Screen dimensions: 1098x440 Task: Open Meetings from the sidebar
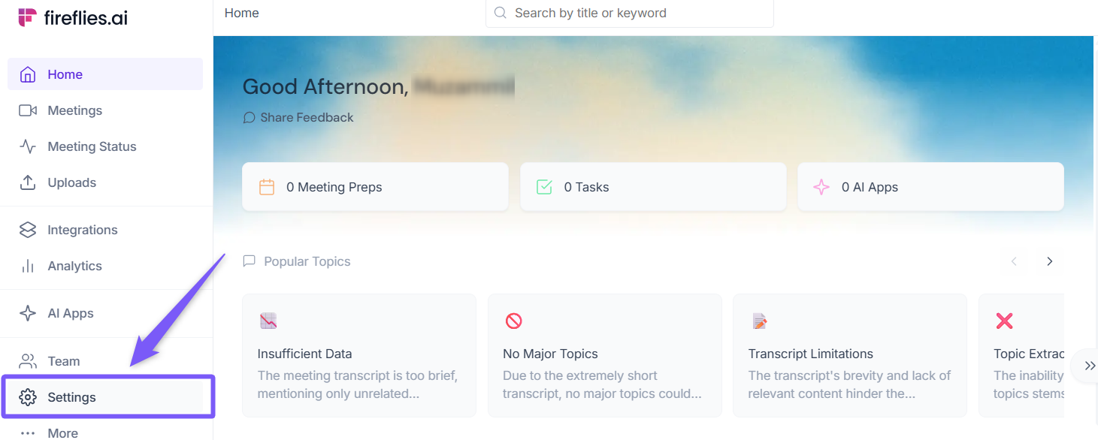coord(74,110)
